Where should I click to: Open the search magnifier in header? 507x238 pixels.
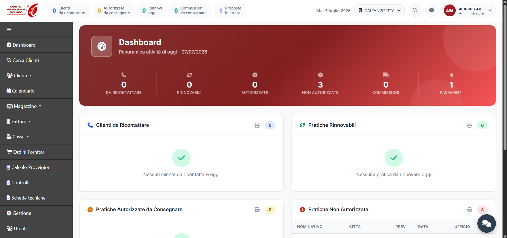click(x=415, y=11)
